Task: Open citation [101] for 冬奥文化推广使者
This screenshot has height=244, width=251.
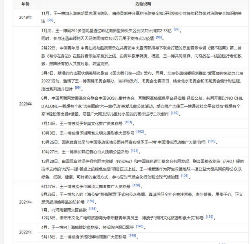Action: (128, 122)
